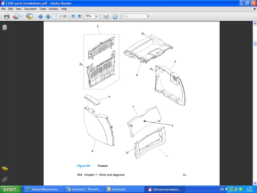Screen dimensions: 257x193
Task: Open the Help menu
Action: pos(64,9)
